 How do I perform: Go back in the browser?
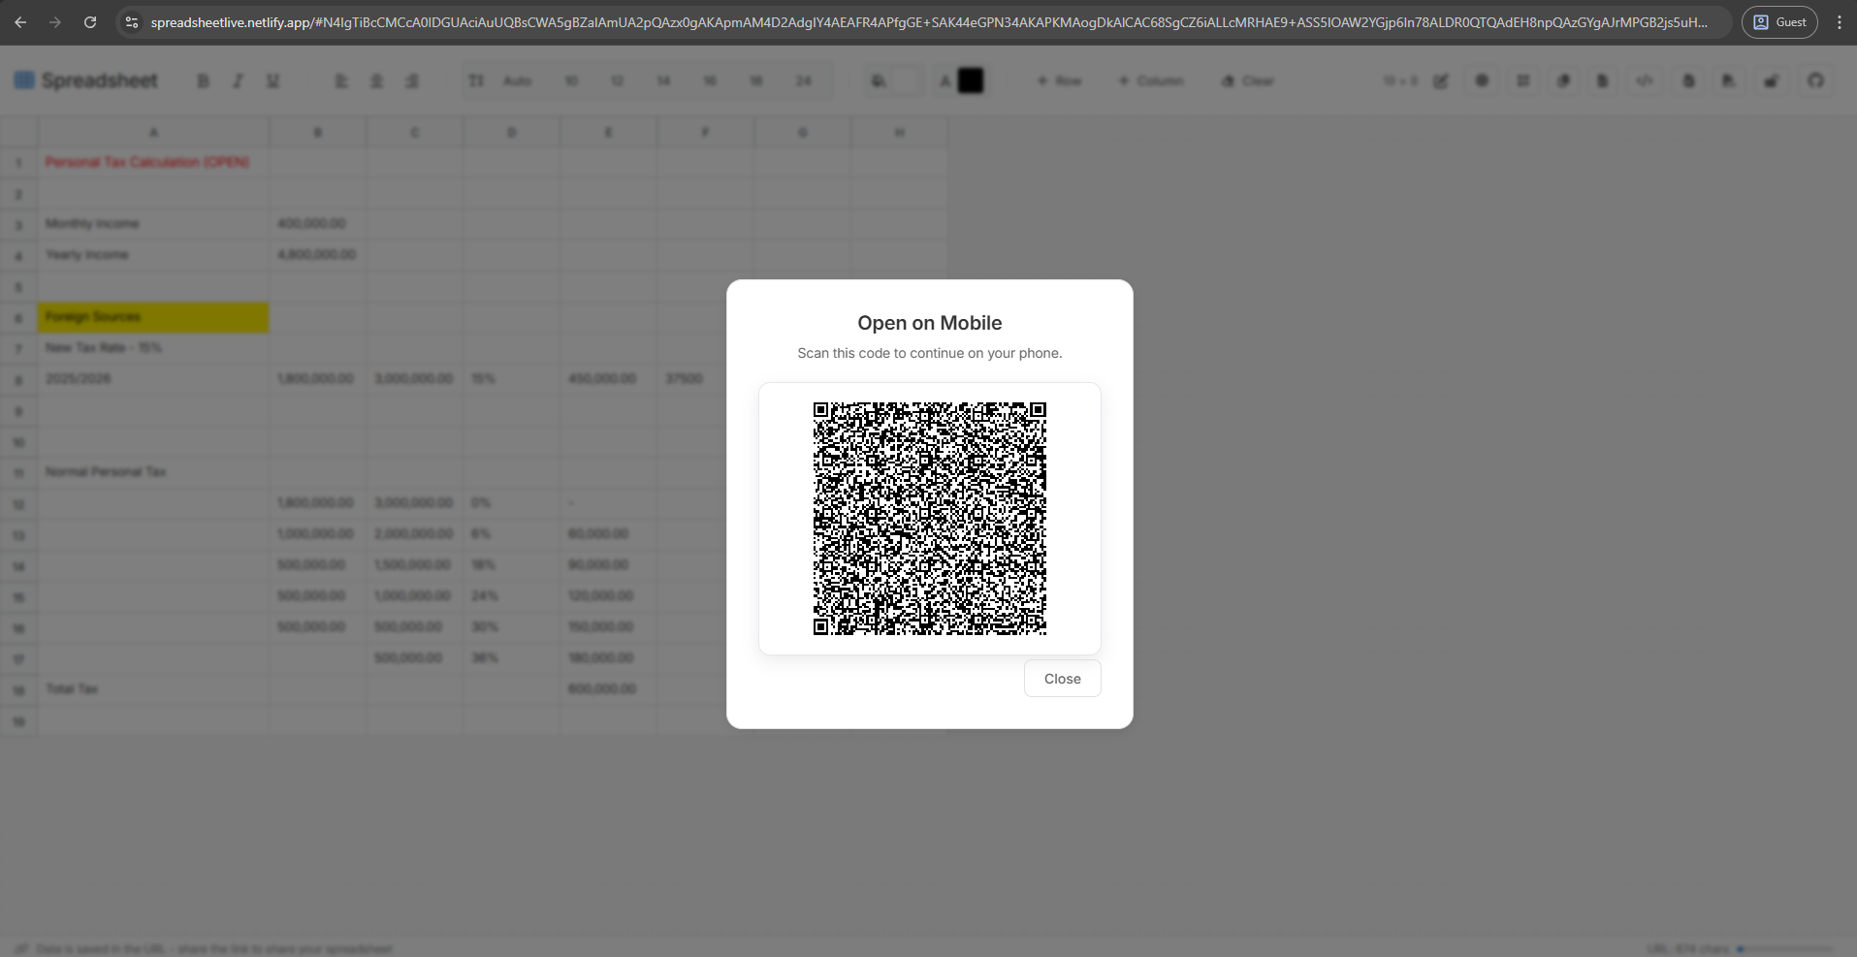coord(20,22)
